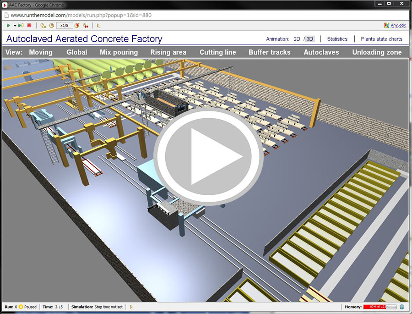The width and height of the screenshot is (412, 314).
Task: Click the AnyLogic logo link
Action: coord(394,26)
